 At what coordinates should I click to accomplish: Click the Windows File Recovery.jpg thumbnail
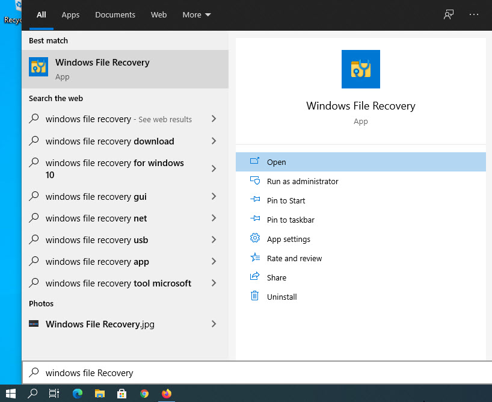pos(34,324)
